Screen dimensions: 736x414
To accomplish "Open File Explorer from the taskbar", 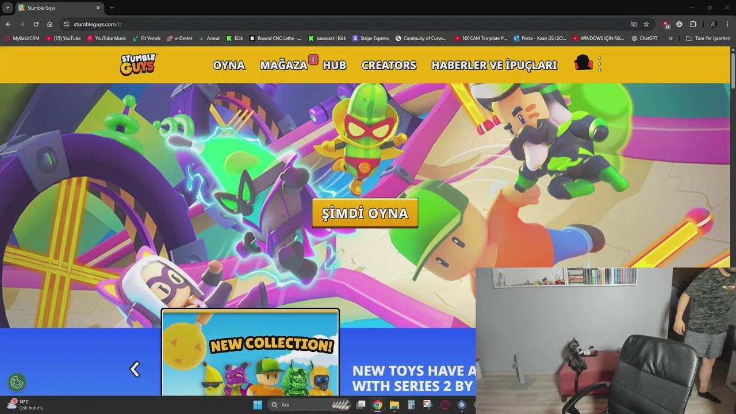I will [x=394, y=405].
